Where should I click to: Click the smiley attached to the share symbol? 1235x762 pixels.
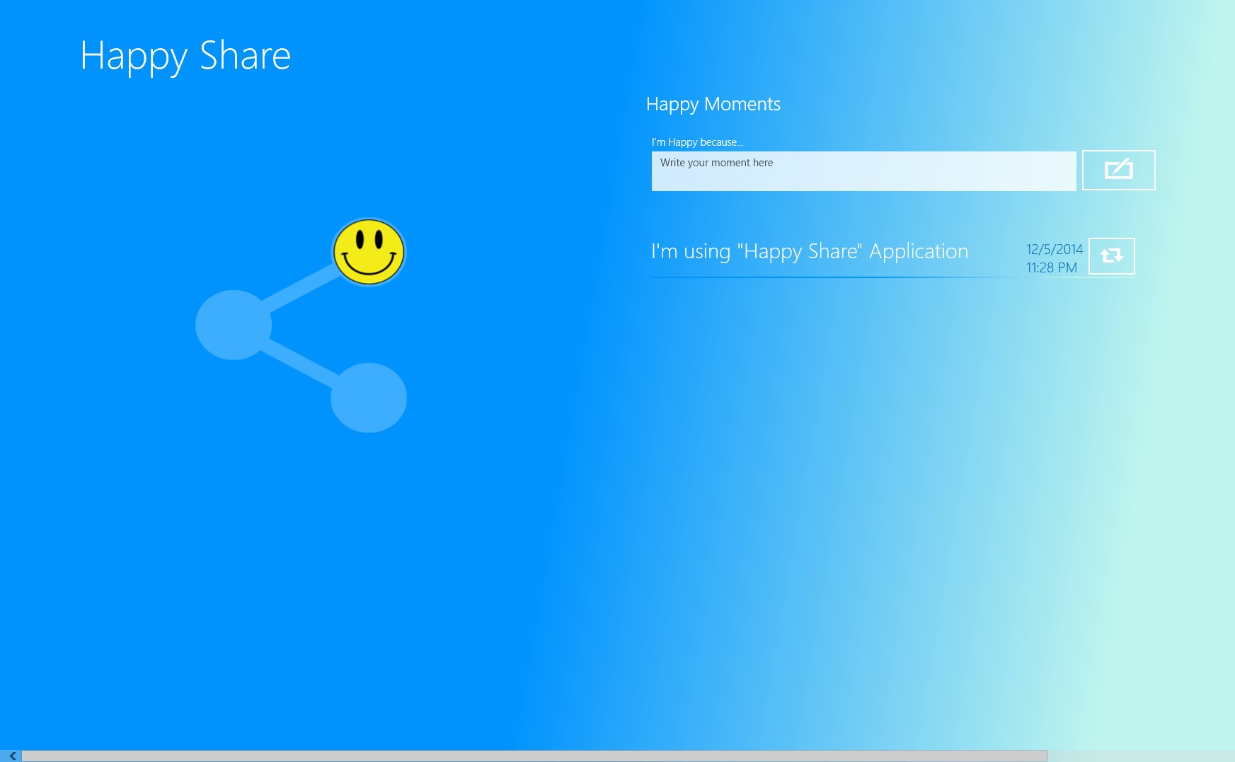(x=369, y=253)
